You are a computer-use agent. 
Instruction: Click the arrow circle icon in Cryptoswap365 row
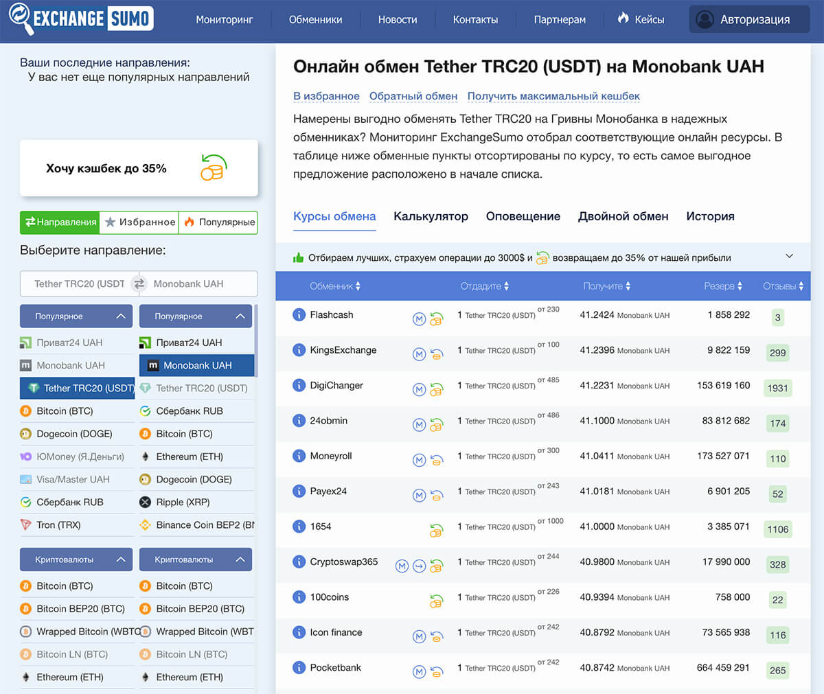419,566
